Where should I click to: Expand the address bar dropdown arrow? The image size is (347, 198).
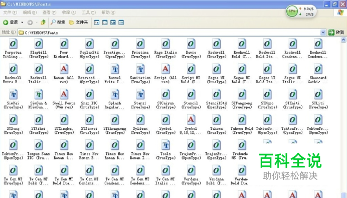(x=323, y=33)
